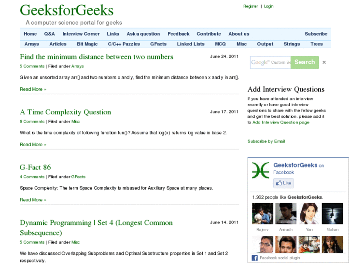Click the 'June 14, 2011' post date
The width and height of the screenshot is (351, 263).
[224, 222]
